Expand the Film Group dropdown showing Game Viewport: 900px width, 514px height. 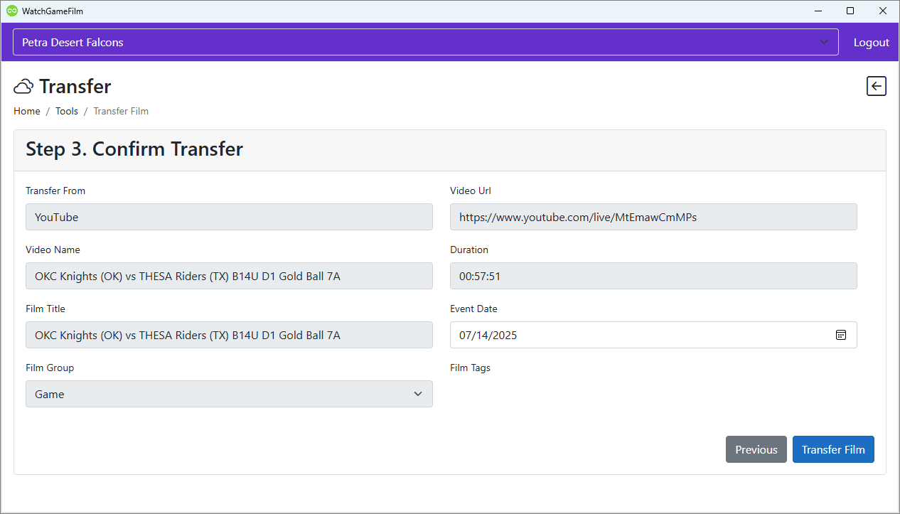tap(229, 394)
